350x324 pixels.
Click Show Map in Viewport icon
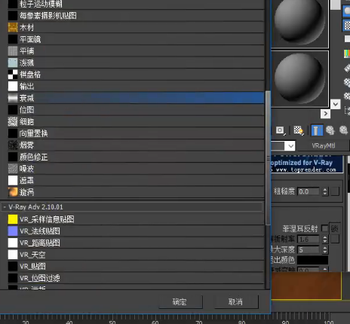(x=299, y=130)
